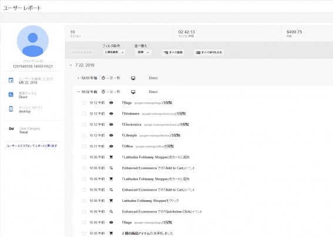Click the Direct label in the 10:12 午前 session
This screenshot has width=333, height=237.
point(153,92)
